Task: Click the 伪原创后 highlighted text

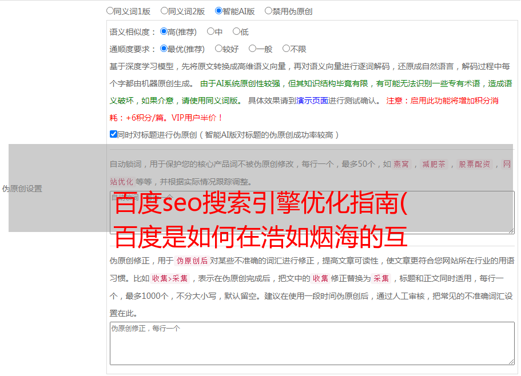Action: tap(192, 261)
